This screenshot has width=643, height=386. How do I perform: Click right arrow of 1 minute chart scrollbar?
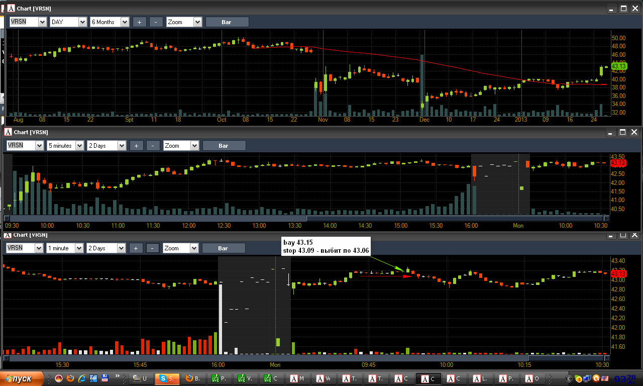tap(606, 358)
